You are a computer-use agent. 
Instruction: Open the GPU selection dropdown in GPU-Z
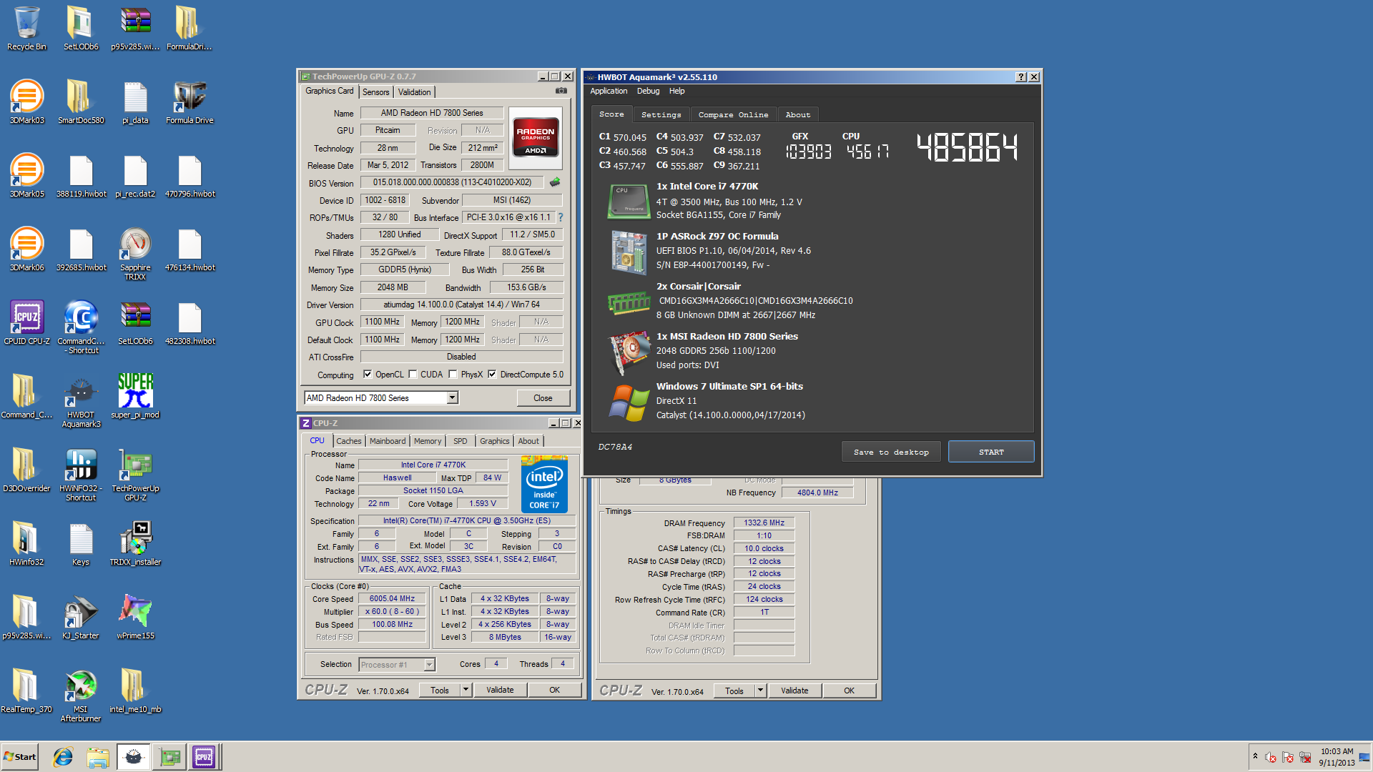452,398
